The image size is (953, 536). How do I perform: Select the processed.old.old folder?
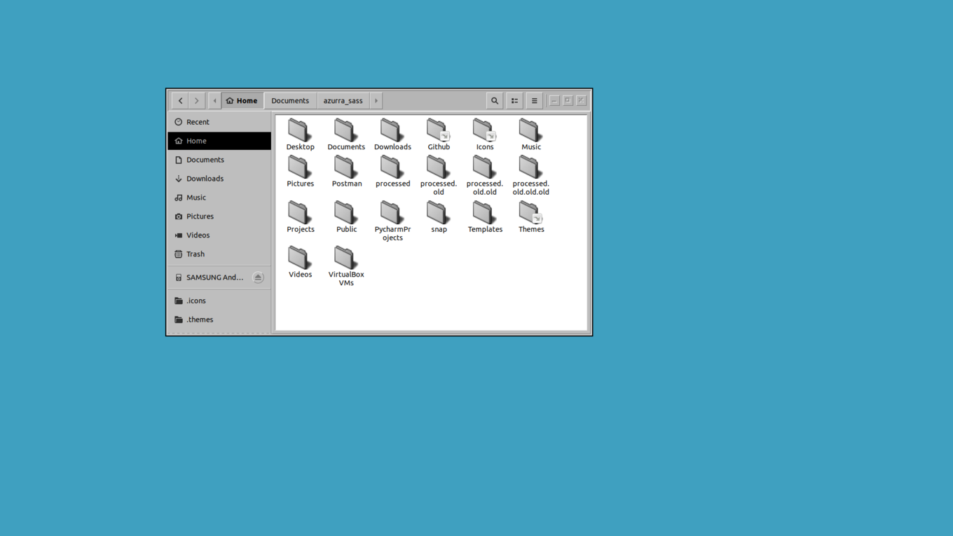pyautogui.click(x=485, y=175)
